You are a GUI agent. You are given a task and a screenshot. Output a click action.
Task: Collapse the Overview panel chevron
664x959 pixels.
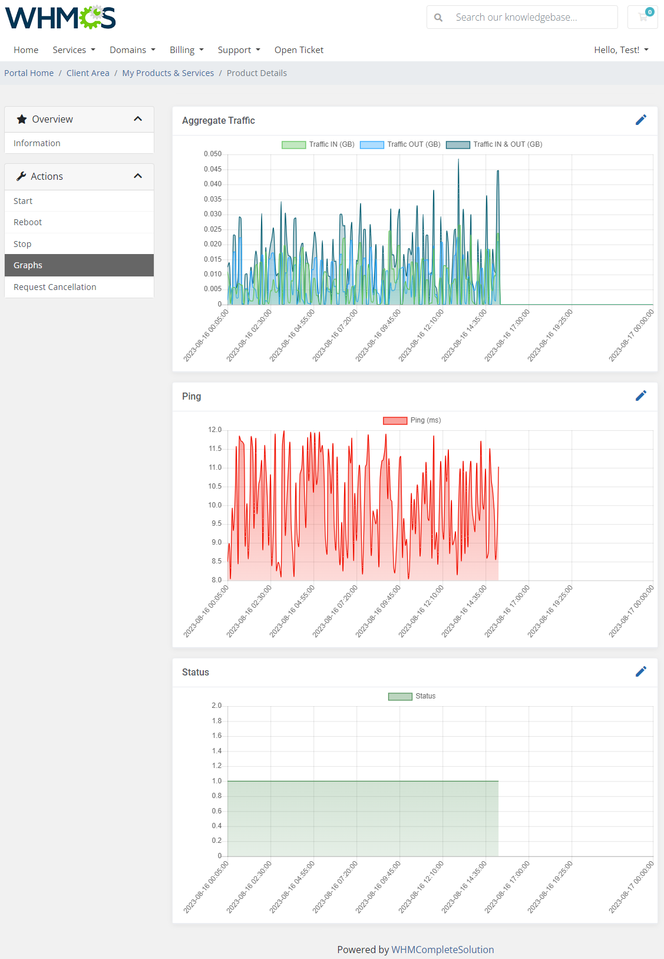[138, 119]
